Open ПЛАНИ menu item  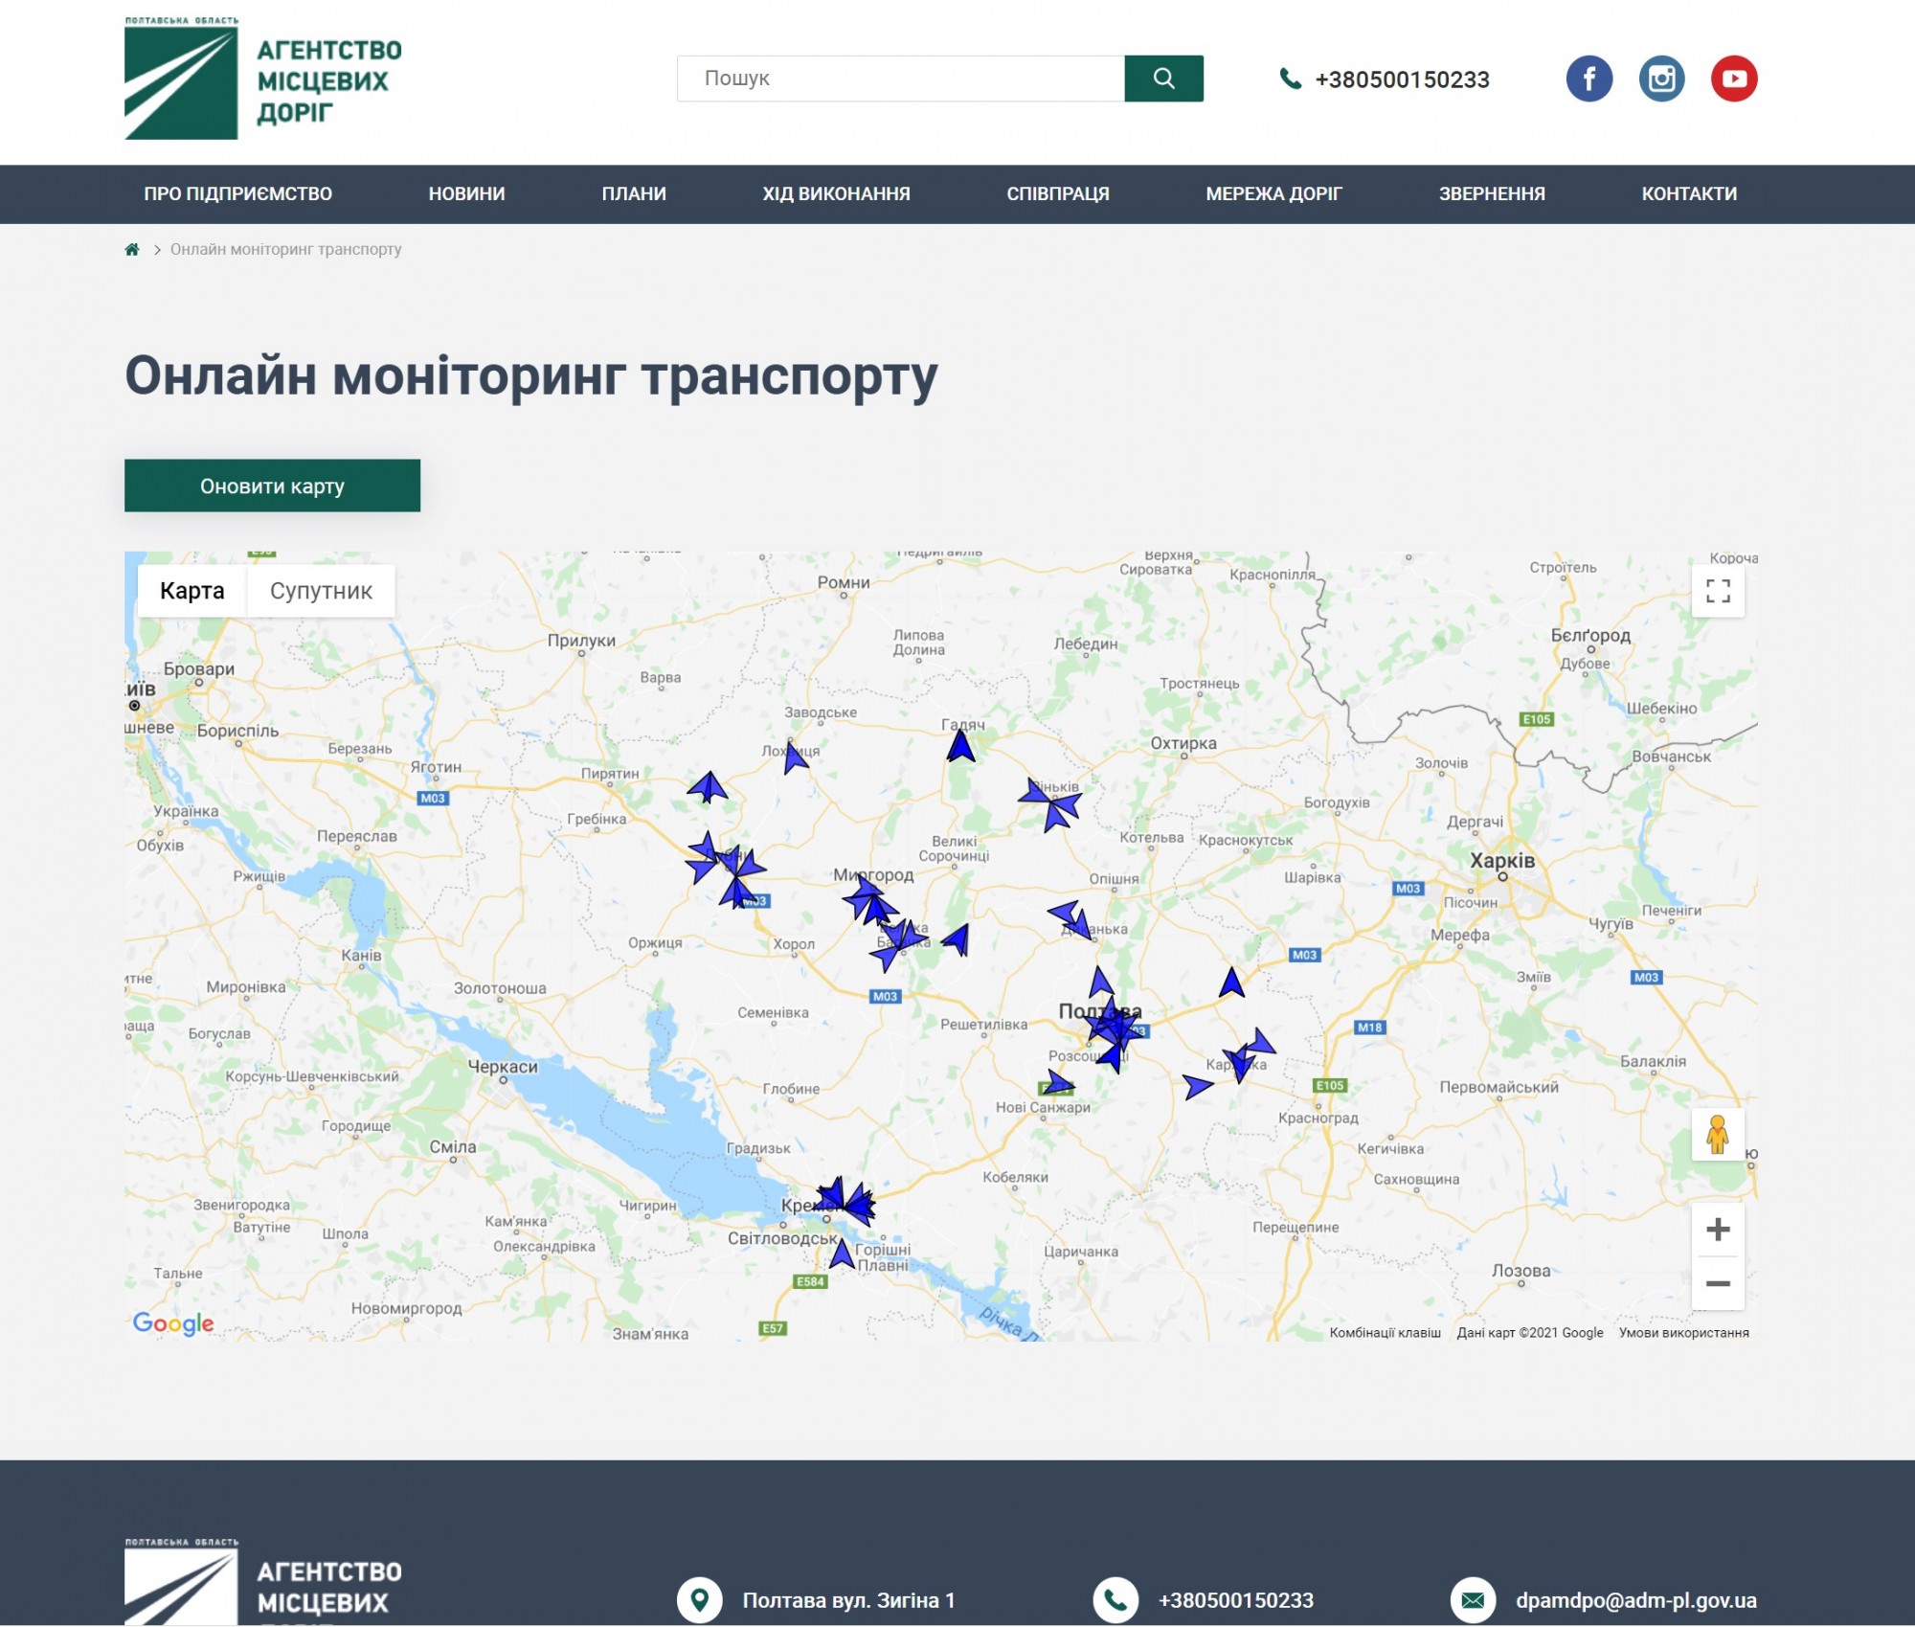tap(634, 194)
